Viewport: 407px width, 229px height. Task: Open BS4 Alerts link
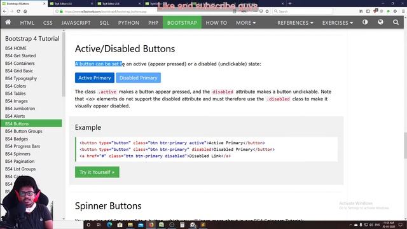pyautogui.click(x=15, y=116)
